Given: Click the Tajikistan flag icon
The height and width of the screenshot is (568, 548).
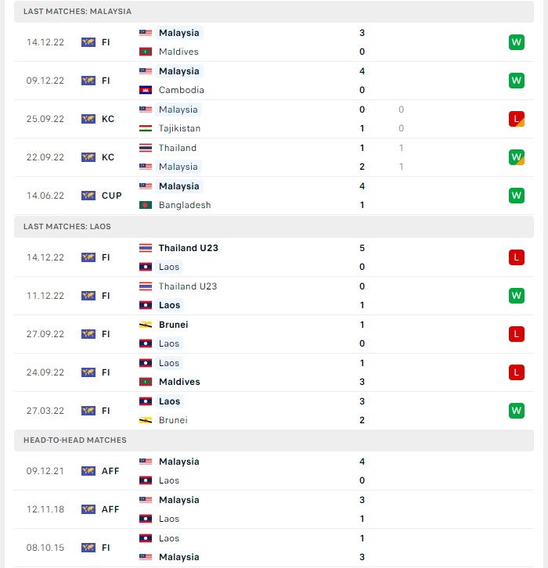Looking at the screenshot, I should coord(146,128).
